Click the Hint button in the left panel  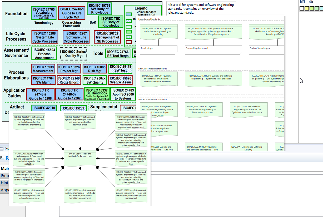4,183
